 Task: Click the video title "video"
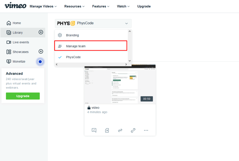[95, 108]
